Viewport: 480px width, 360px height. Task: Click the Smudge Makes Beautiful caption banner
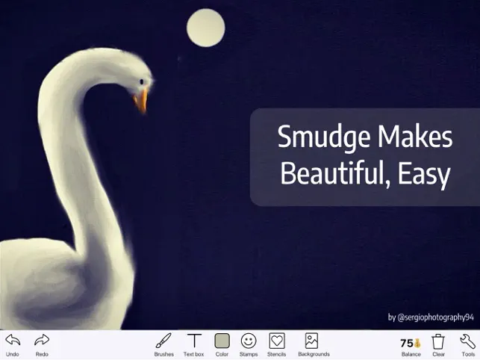(365, 157)
